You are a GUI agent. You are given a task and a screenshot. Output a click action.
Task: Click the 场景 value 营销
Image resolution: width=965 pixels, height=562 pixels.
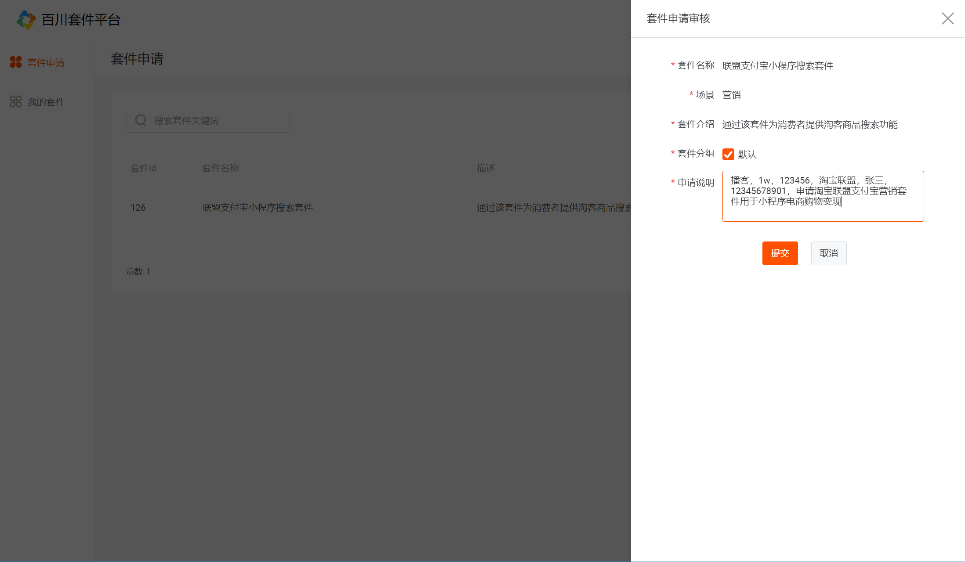[x=732, y=95]
